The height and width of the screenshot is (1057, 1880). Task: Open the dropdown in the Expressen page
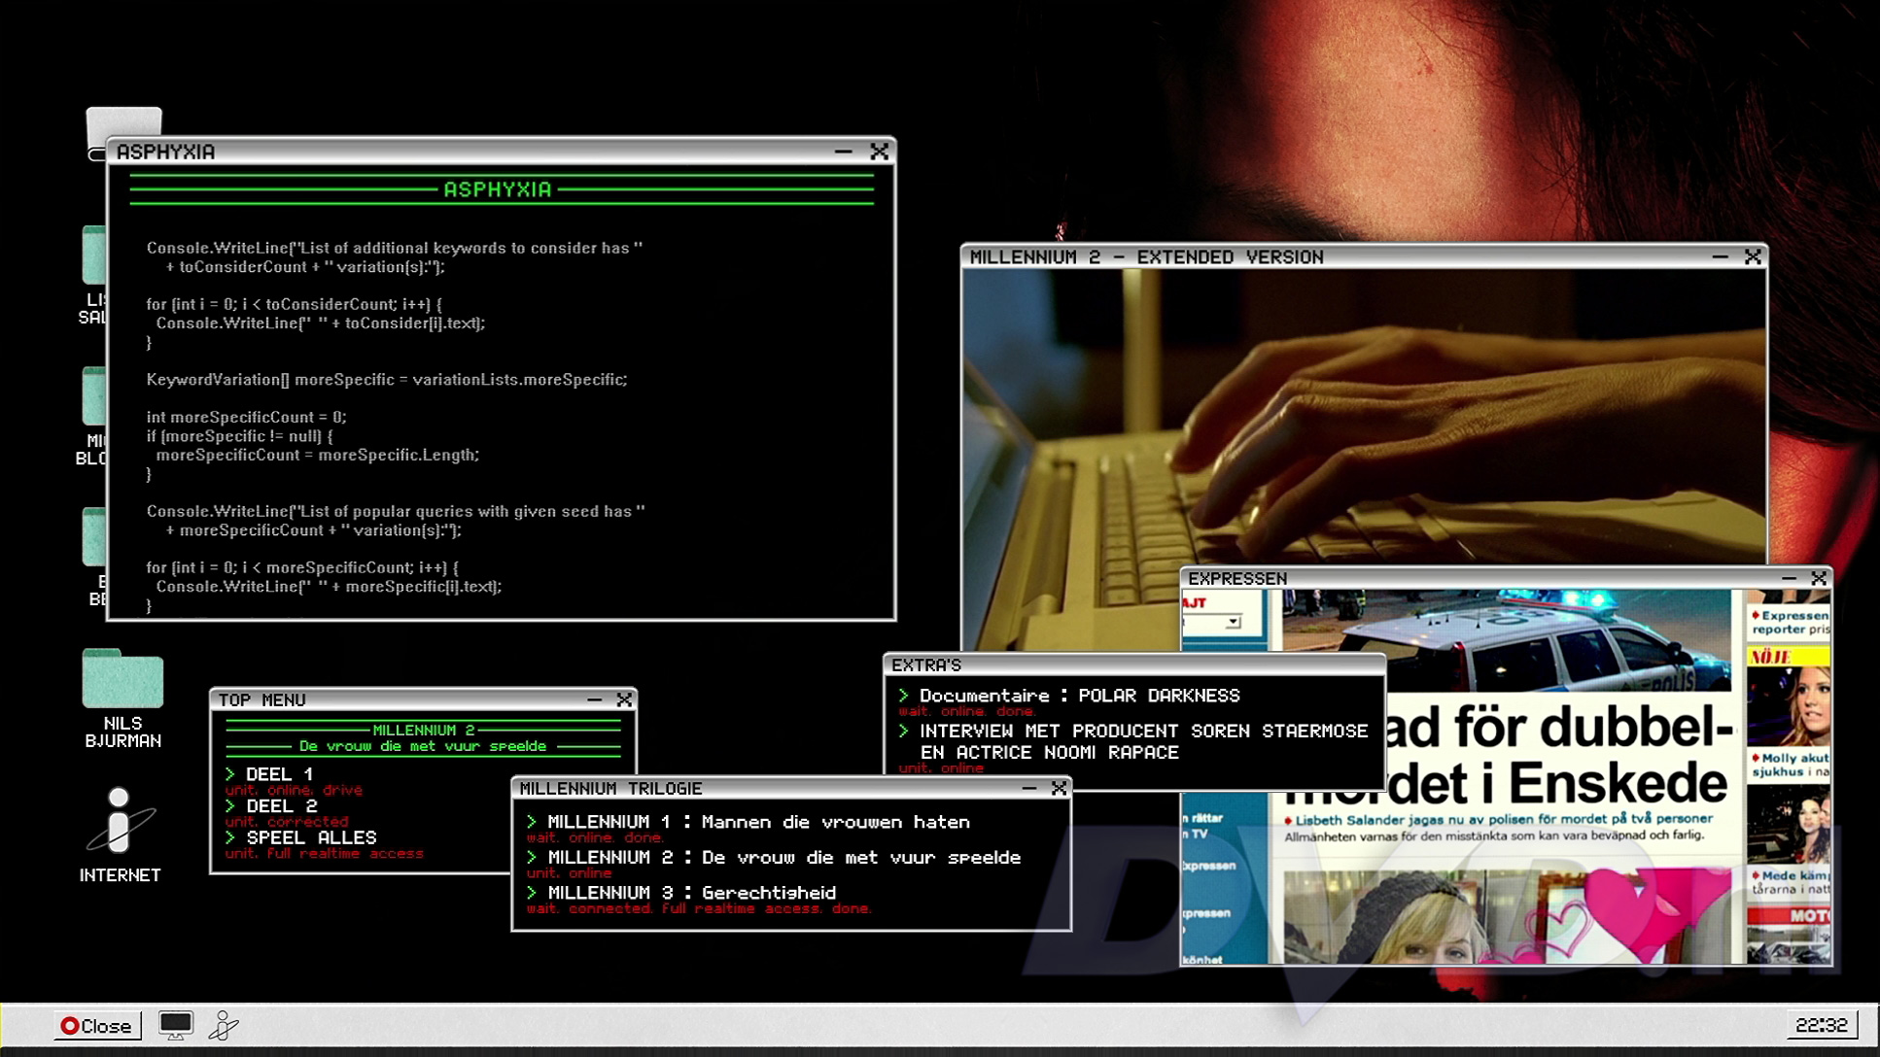point(1234,622)
